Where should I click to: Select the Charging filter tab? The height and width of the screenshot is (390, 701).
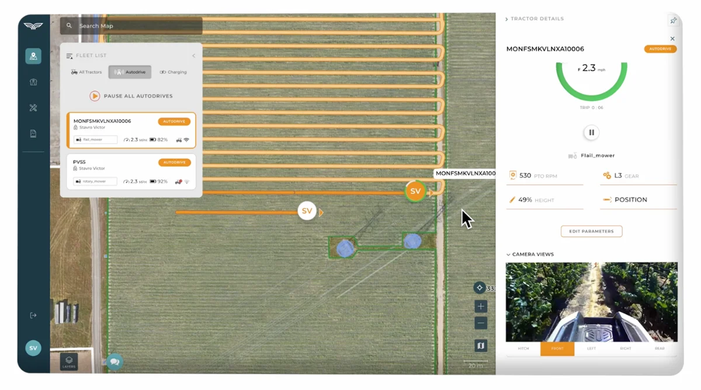(173, 72)
